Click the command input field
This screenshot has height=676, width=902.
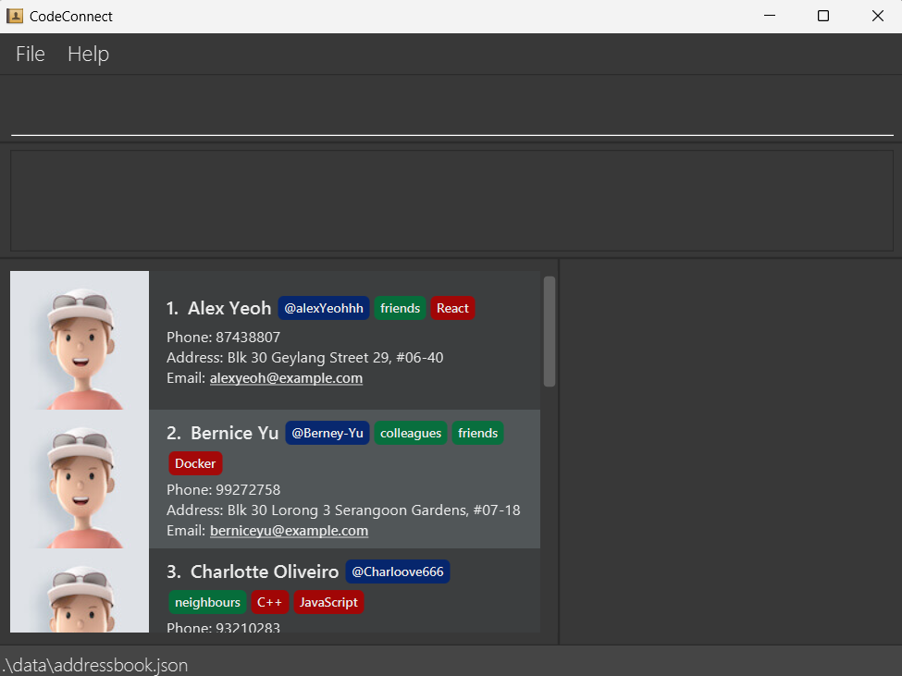coord(452,109)
